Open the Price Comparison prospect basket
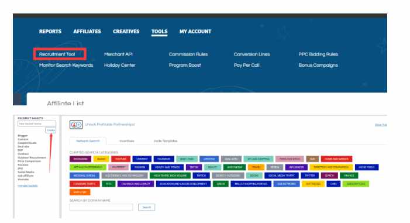 [x=29, y=161]
